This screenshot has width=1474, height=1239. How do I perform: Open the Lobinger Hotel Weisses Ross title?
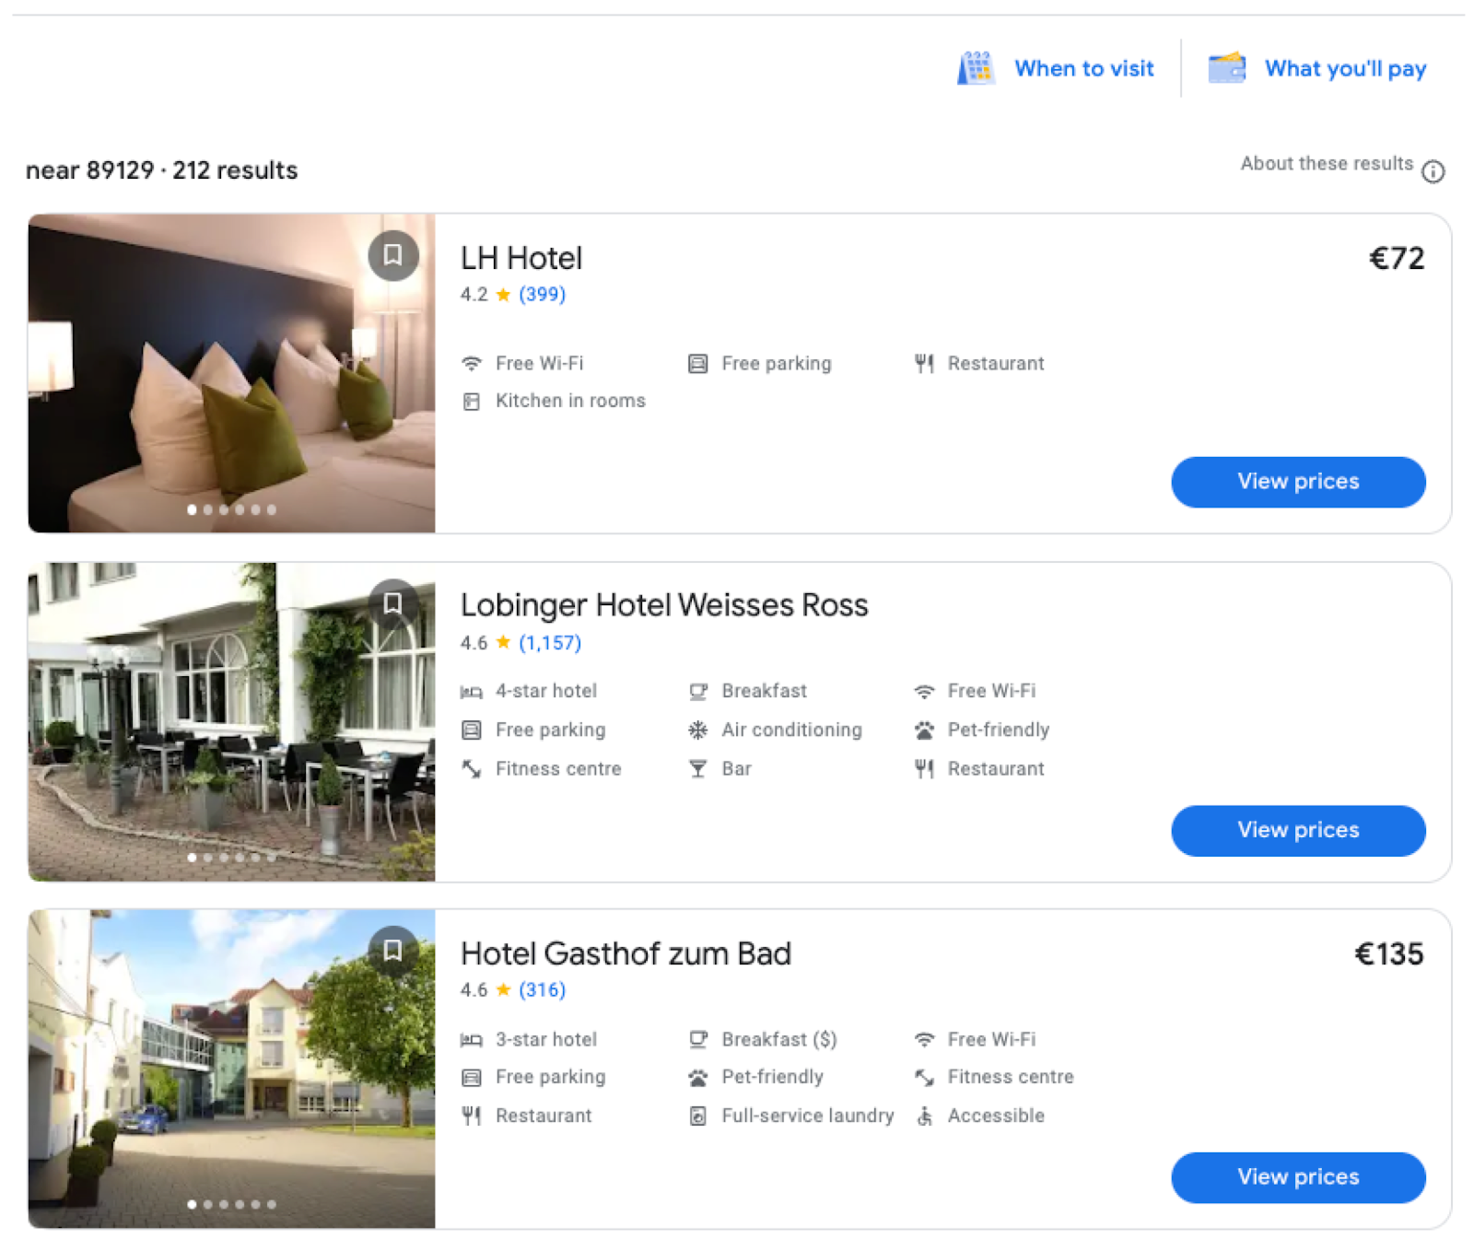(x=664, y=605)
